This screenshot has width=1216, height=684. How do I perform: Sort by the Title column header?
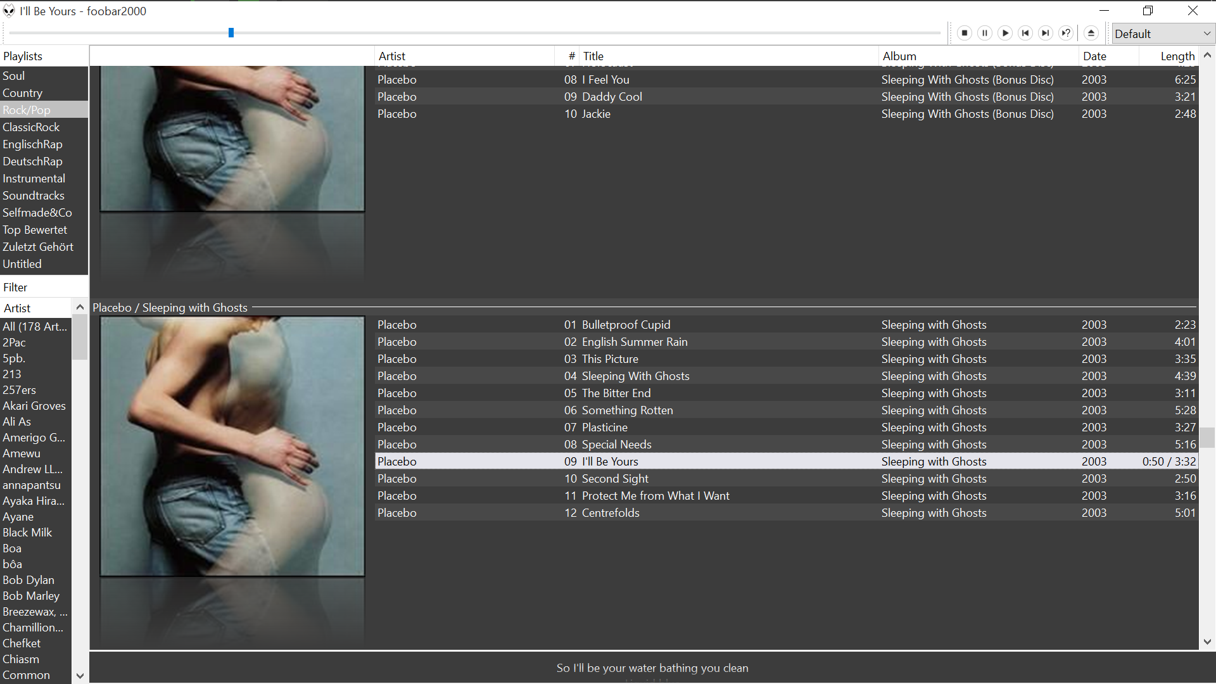(729, 56)
